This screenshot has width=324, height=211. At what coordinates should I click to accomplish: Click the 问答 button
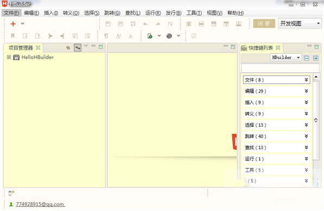pyautogui.click(x=264, y=23)
